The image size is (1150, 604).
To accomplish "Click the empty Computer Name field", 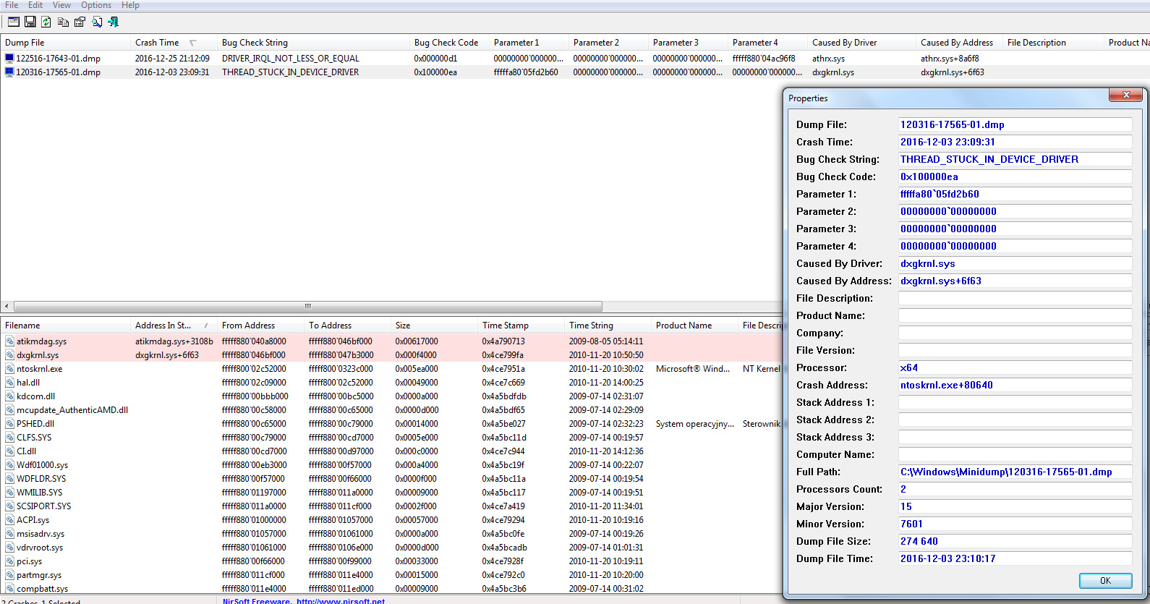I will click(1015, 454).
